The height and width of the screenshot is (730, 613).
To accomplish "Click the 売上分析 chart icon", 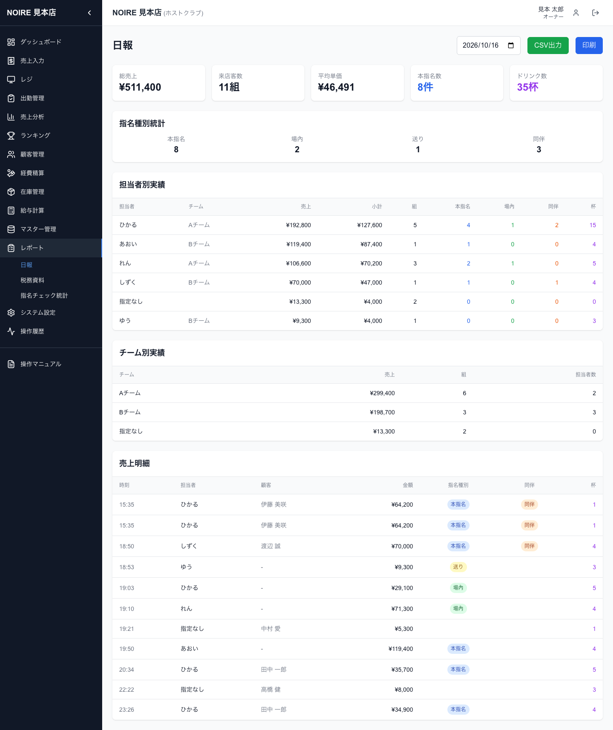I will tap(11, 117).
